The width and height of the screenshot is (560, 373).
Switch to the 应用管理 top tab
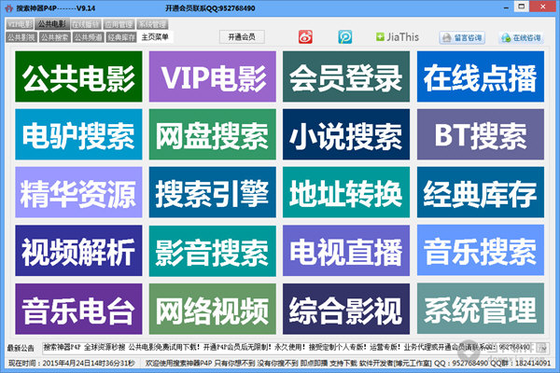tap(119, 24)
